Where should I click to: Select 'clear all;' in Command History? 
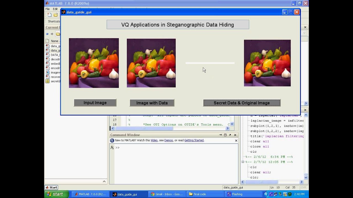tap(261, 172)
